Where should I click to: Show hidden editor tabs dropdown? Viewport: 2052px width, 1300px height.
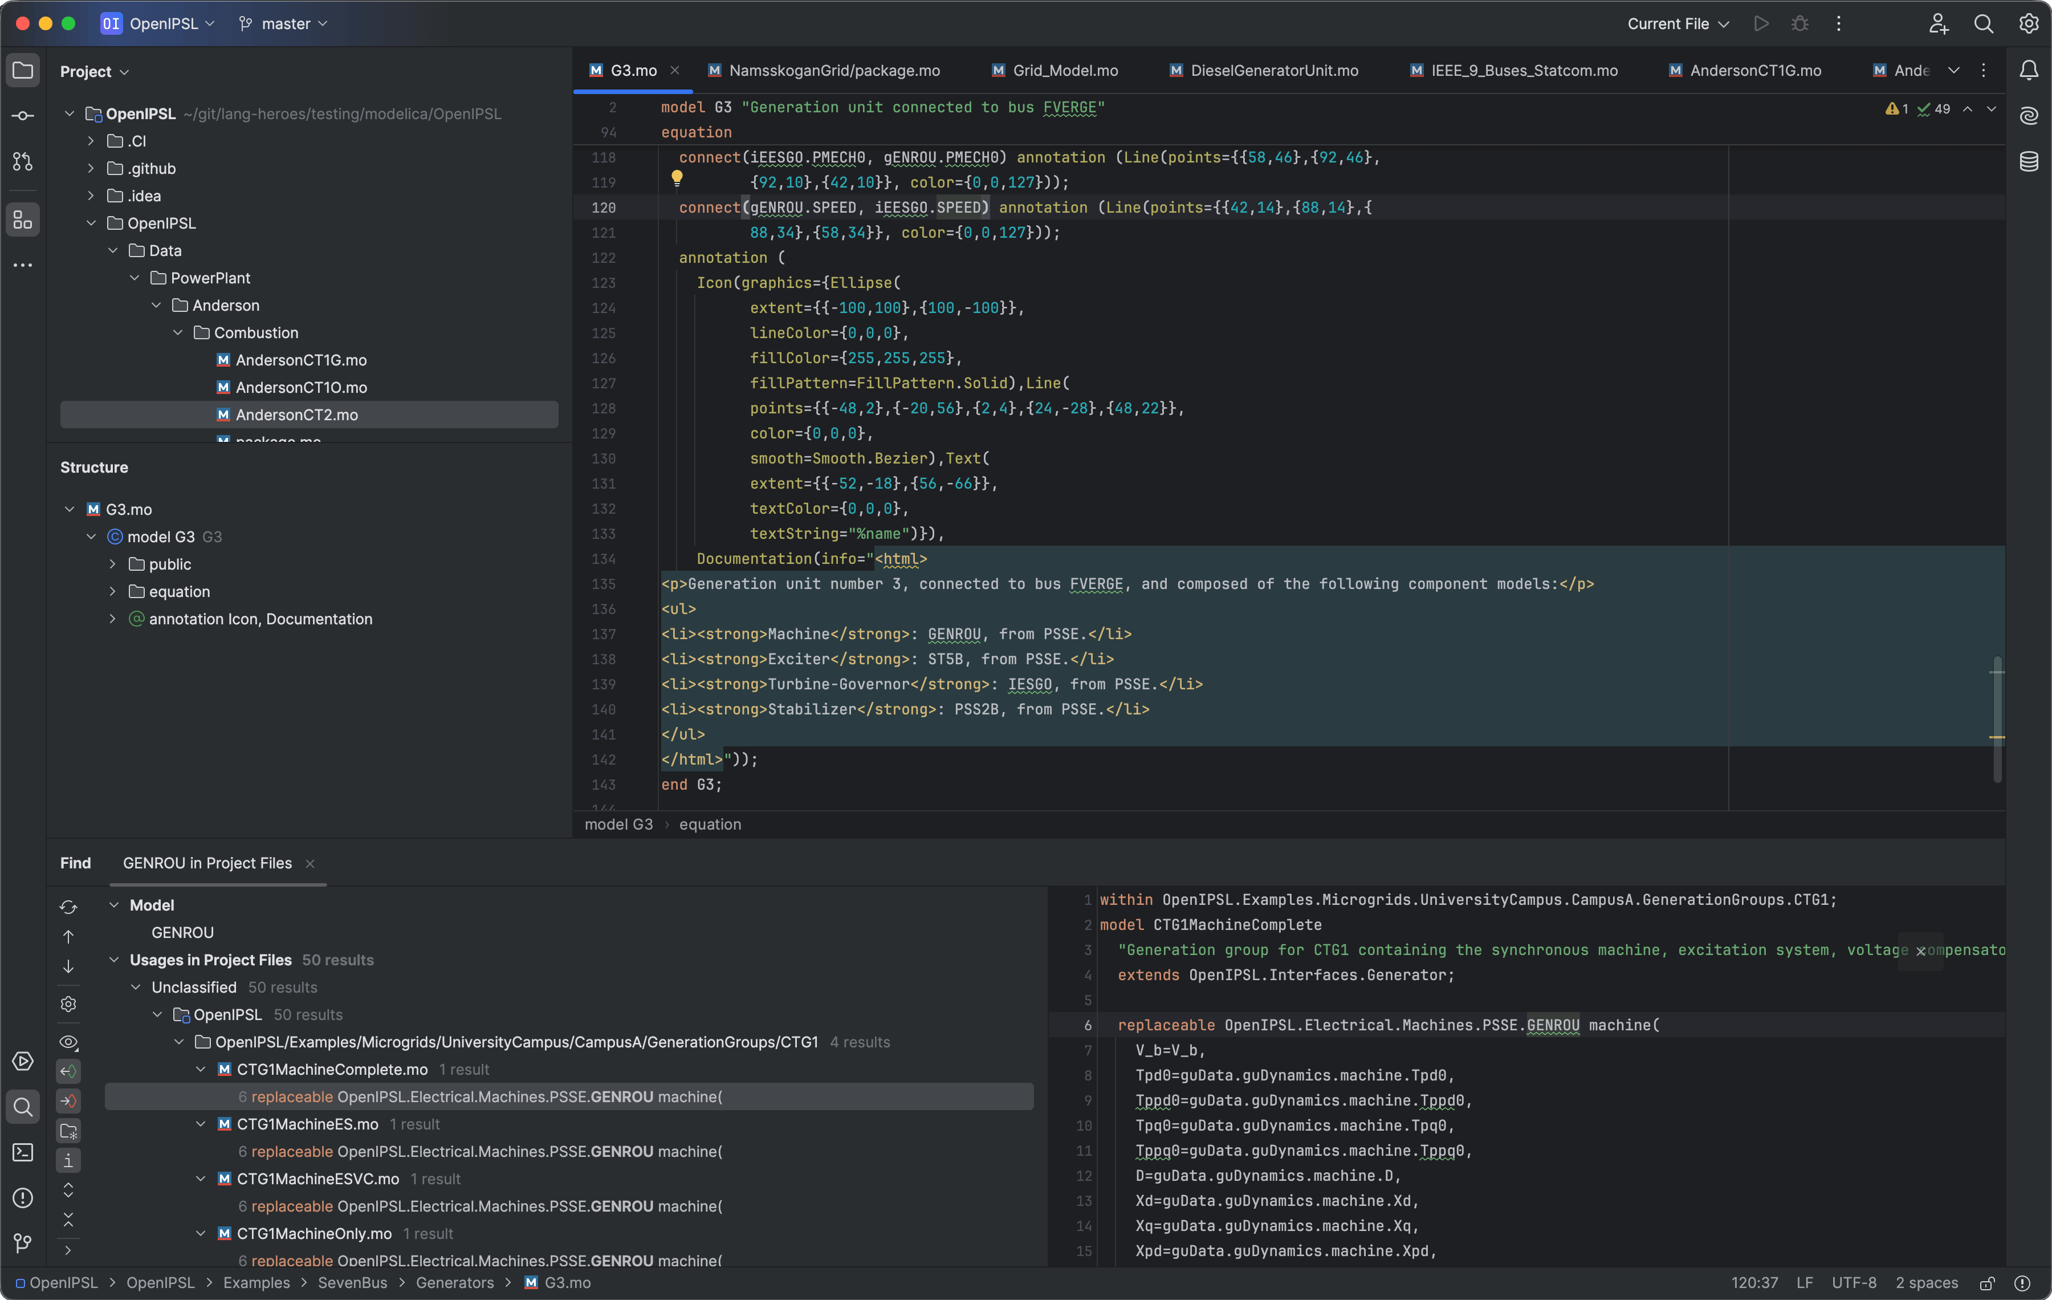coord(1954,71)
